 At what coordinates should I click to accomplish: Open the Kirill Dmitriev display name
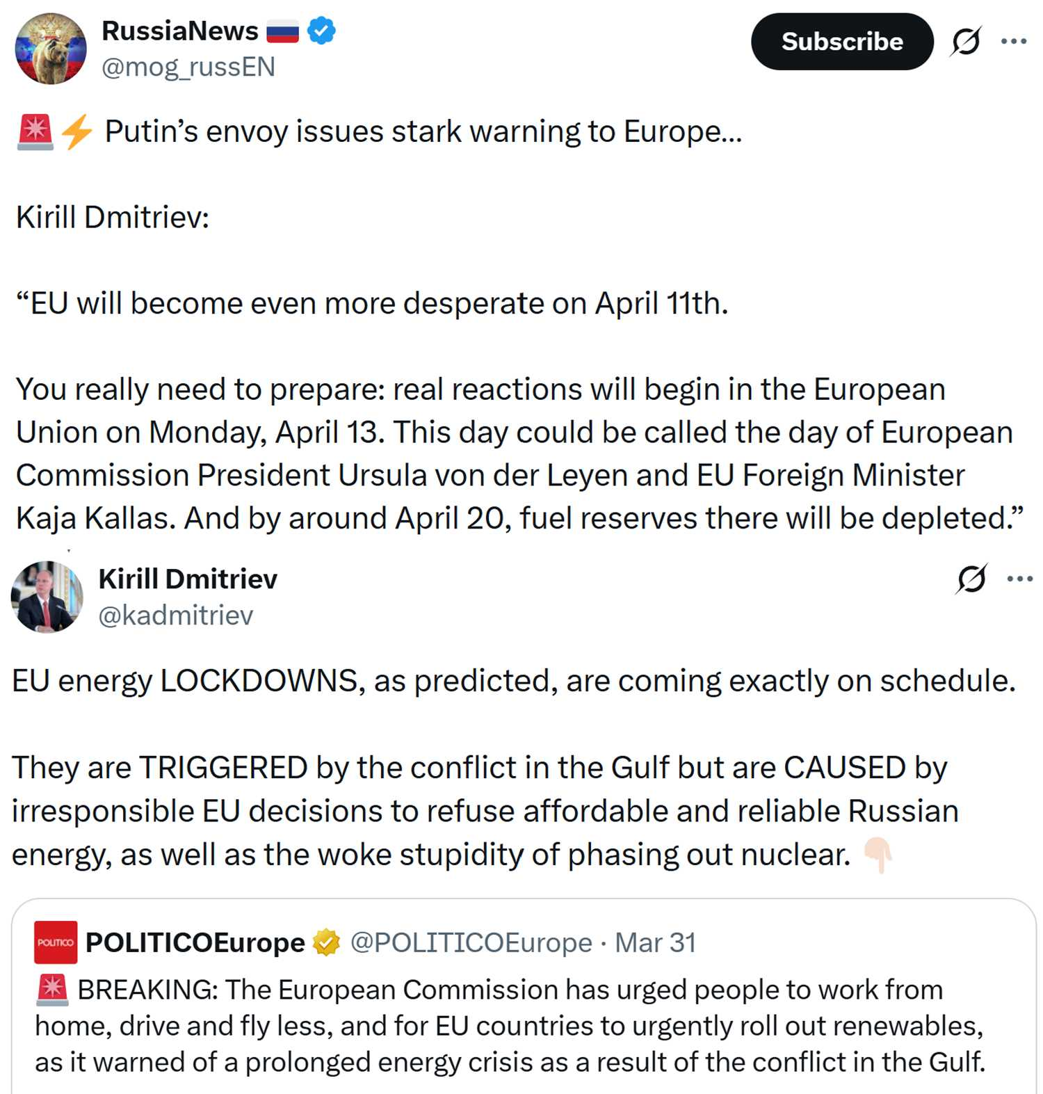coord(188,579)
